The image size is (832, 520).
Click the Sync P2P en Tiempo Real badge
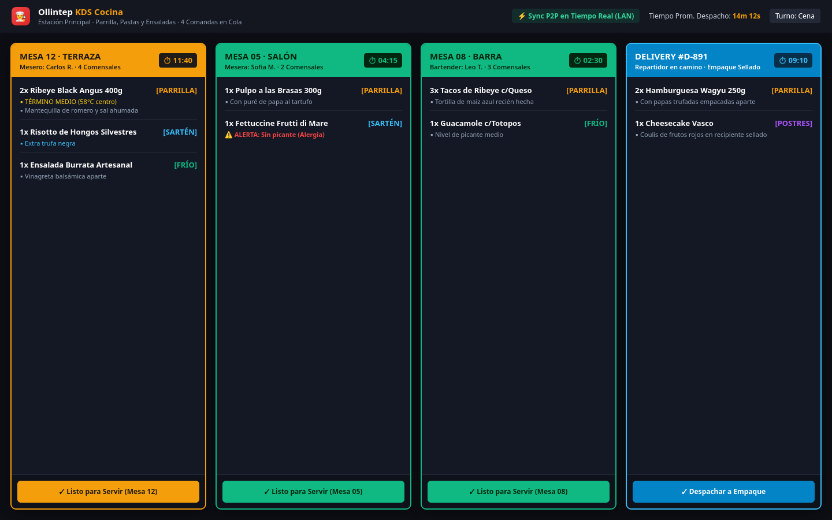(575, 16)
